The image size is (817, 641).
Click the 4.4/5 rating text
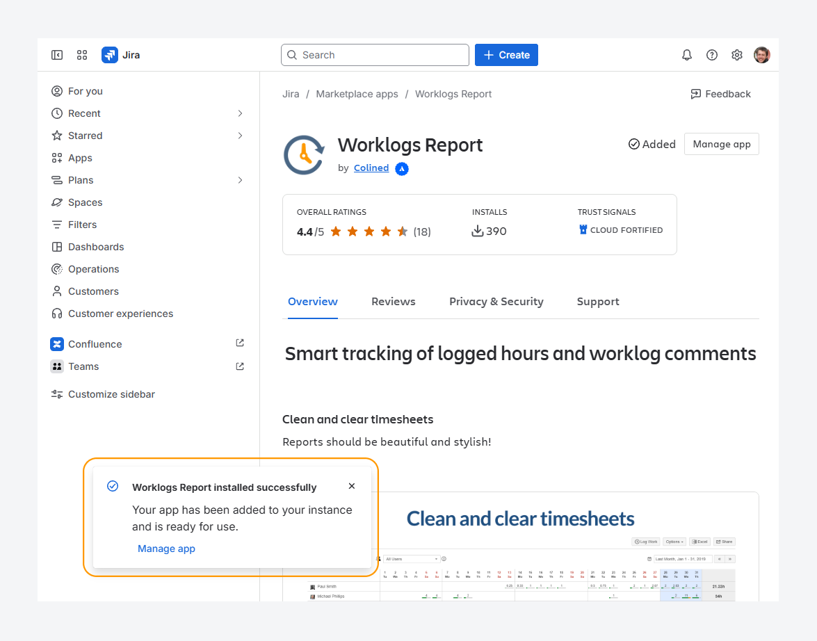310,232
